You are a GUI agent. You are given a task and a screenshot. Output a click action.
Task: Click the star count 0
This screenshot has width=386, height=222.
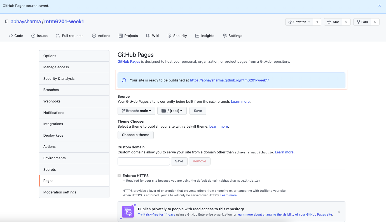[346, 22]
